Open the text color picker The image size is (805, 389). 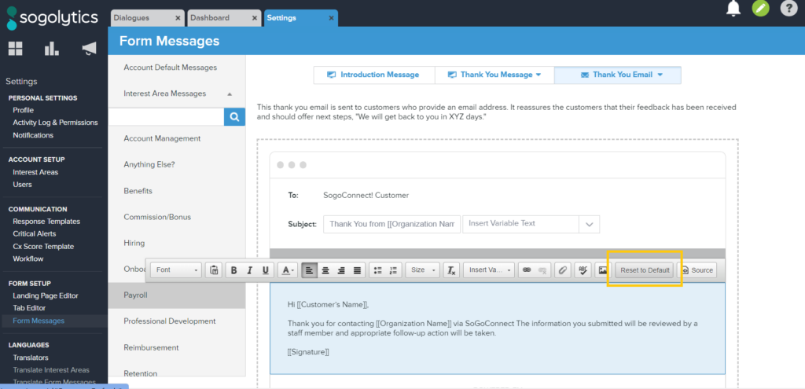pyautogui.click(x=288, y=270)
